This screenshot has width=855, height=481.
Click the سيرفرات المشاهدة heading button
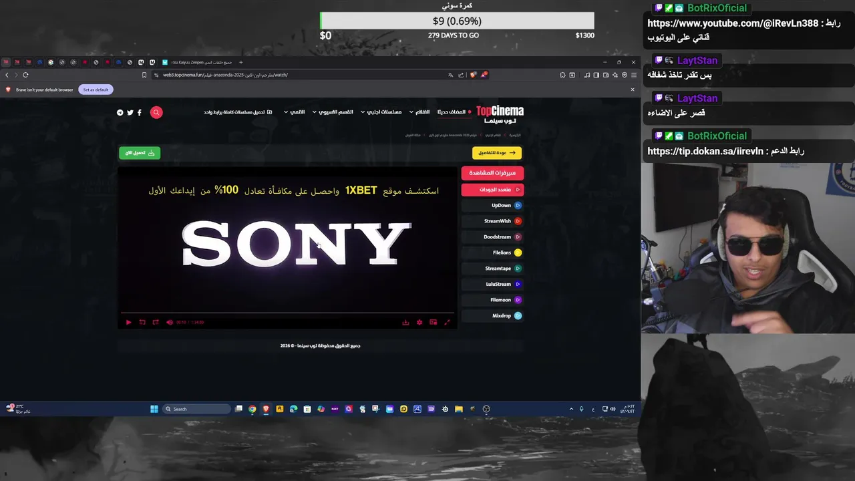coord(492,173)
